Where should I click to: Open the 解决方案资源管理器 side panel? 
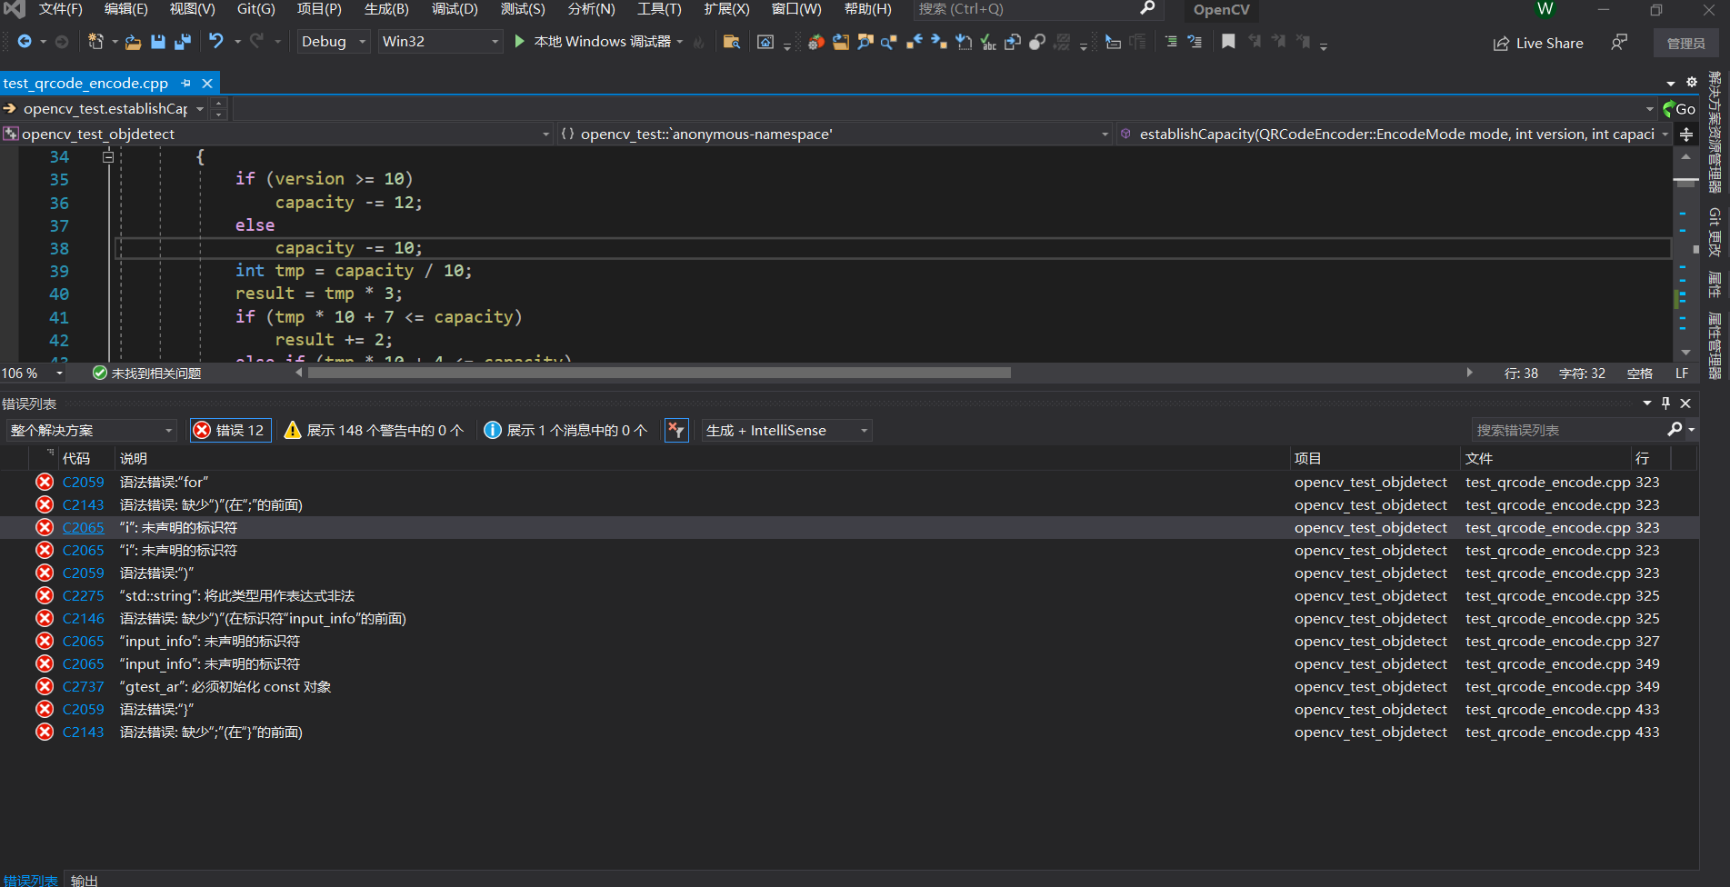coord(1715,133)
